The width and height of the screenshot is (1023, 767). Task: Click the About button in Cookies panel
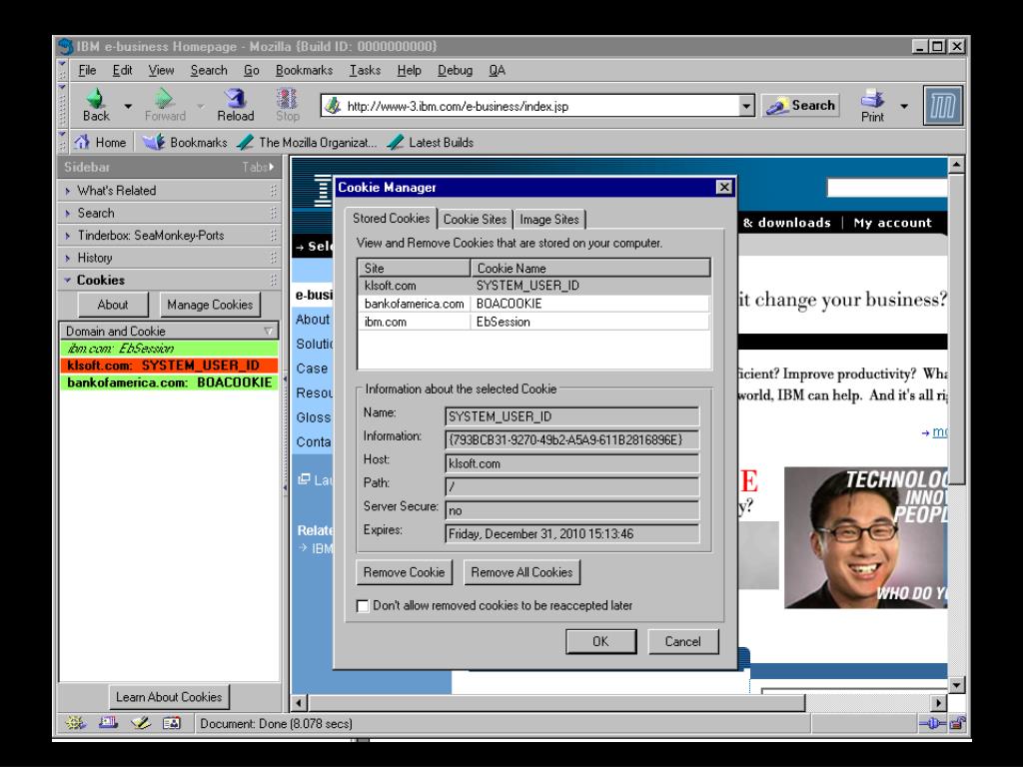(x=113, y=305)
